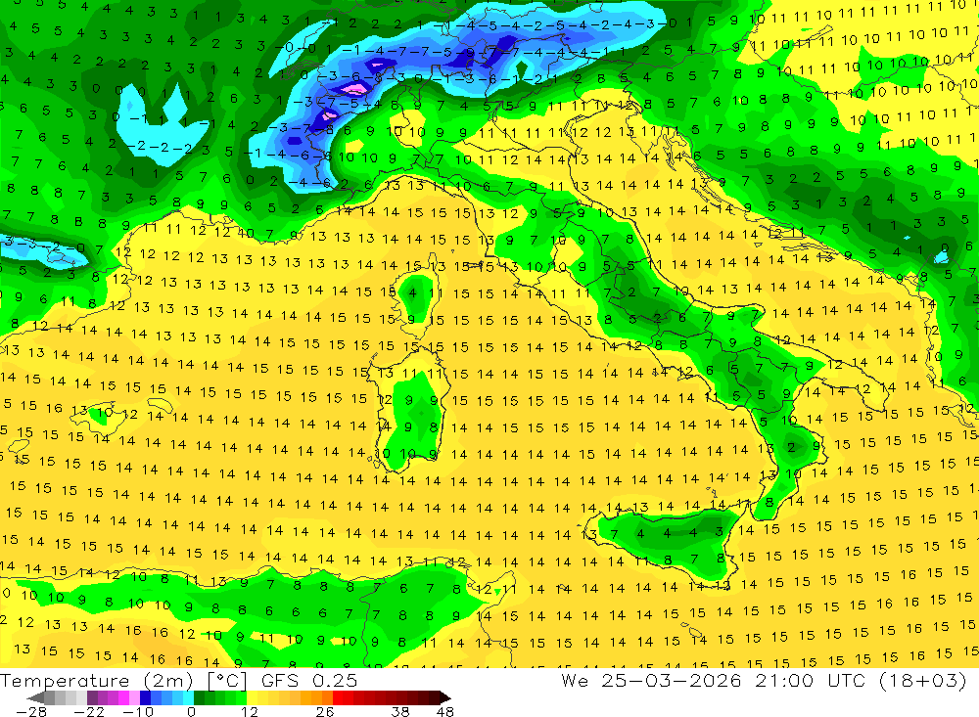Pick the bright red legend swatch at 26
The height and width of the screenshot is (717, 979).
tap(338, 697)
